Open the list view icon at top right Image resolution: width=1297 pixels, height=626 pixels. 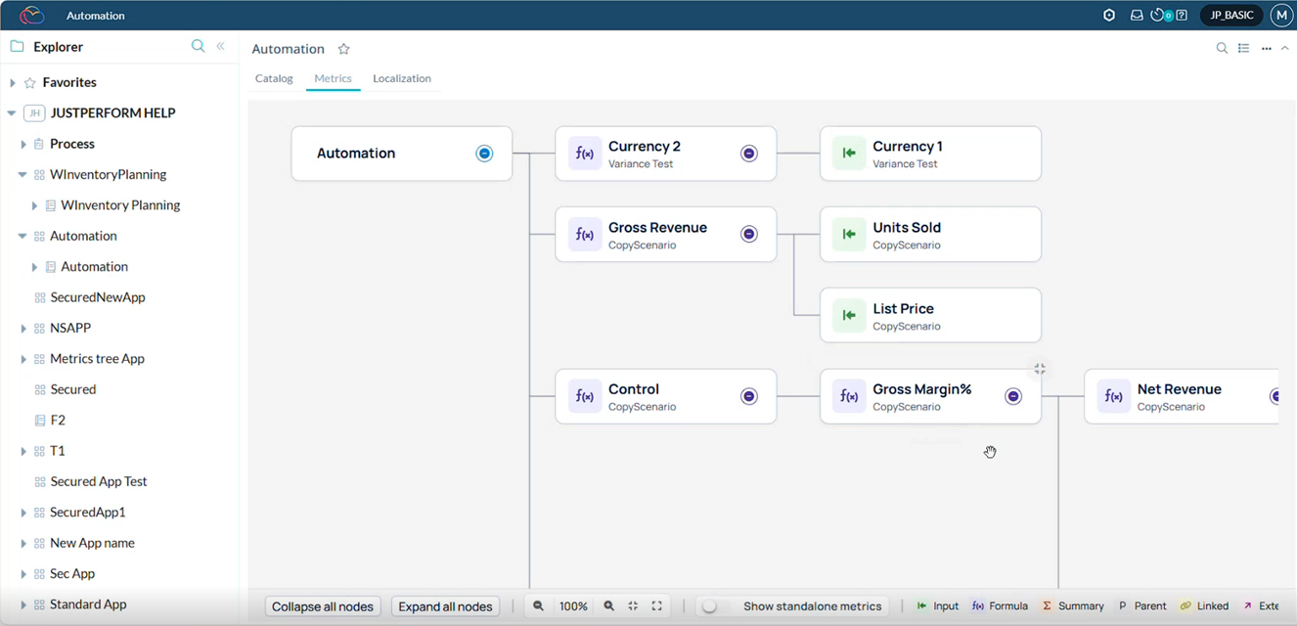pos(1243,48)
